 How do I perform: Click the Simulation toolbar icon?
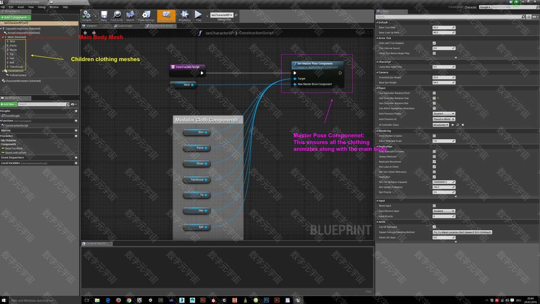point(184,16)
